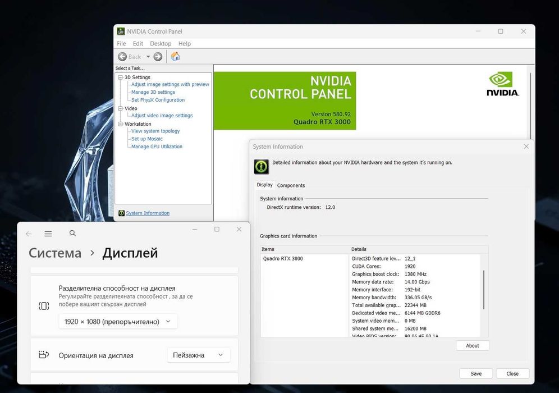Click the Details list scrollbar
This screenshot has width=559, height=393.
(484, 290)
